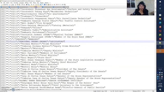Toggle word wrap toolbar button
The width and height of the screenshot is (164, 92).
click(x=40, y=5)
